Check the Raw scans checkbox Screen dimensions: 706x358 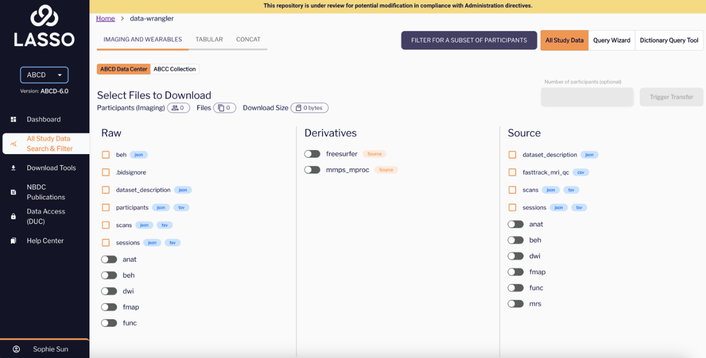click(106, 225)
